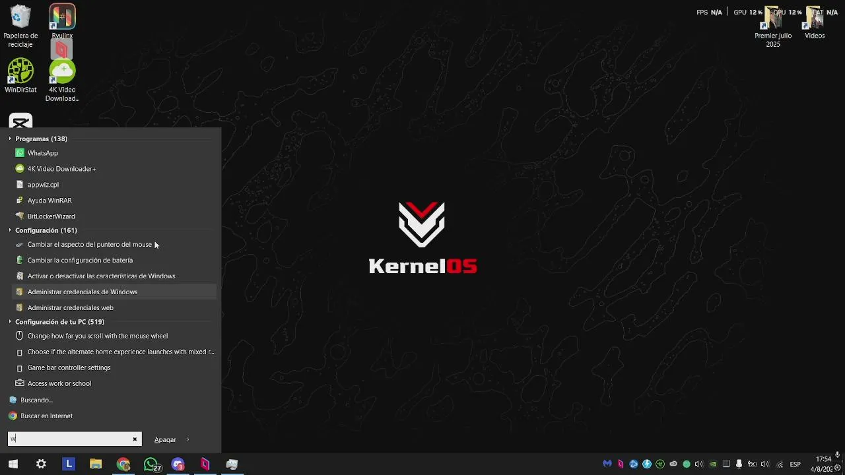Open the volume speaker icon beside Wi-Fi

pos(765,464)
